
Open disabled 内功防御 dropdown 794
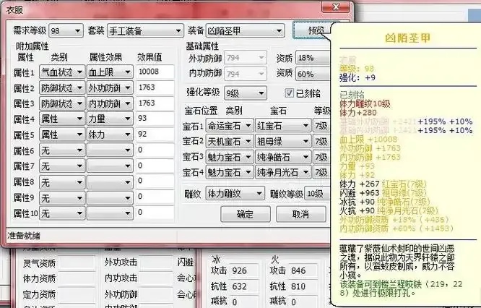pyautogui.click(x=246, y=74)
